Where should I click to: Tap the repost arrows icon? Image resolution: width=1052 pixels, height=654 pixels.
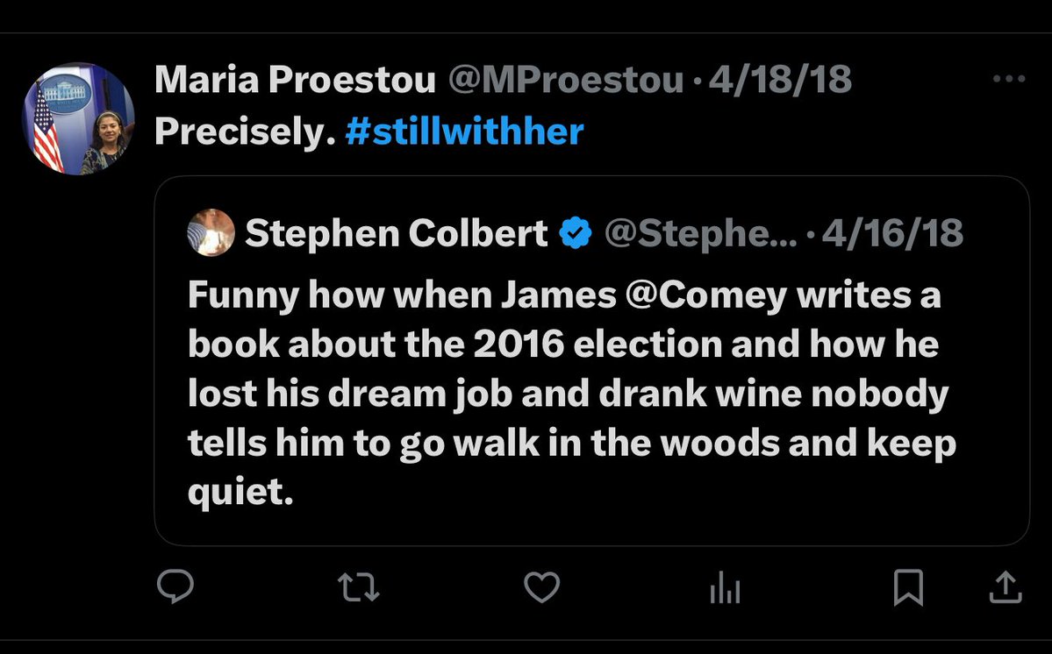pos(358,587)
